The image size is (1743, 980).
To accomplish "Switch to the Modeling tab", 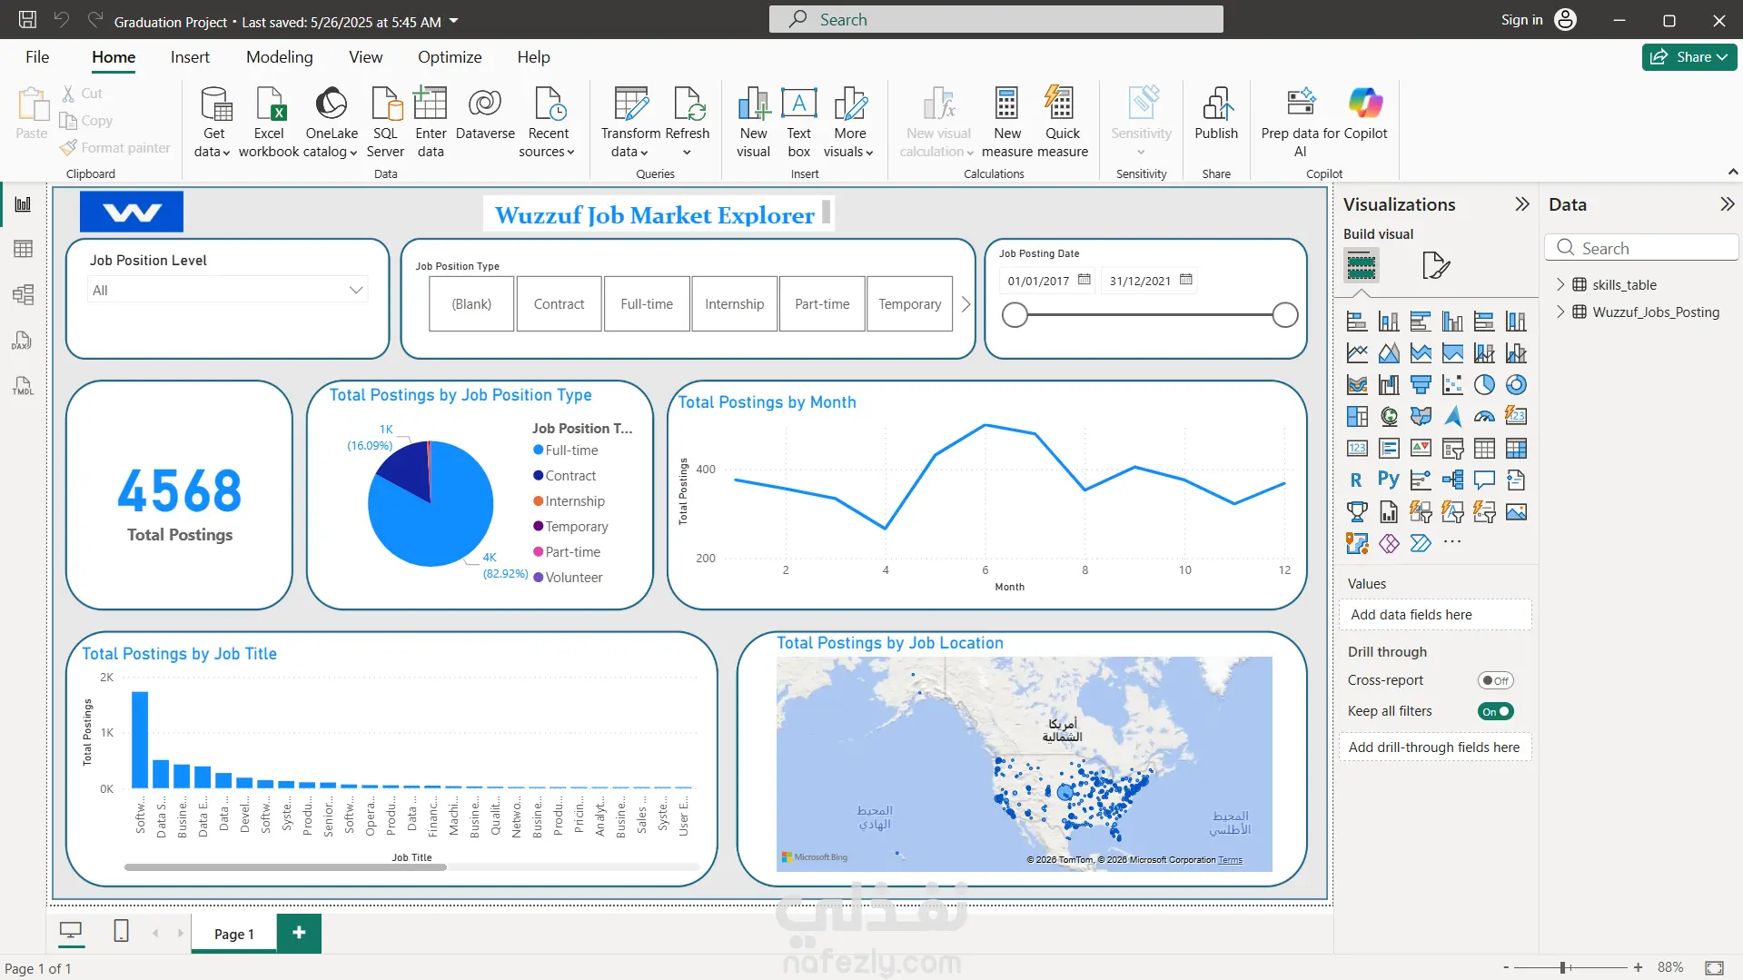I will 280,57.
